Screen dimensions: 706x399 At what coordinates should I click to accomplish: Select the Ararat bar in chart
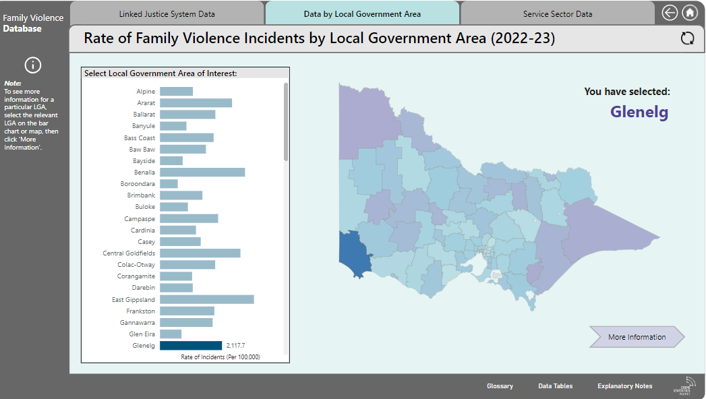tap(196, 103)
